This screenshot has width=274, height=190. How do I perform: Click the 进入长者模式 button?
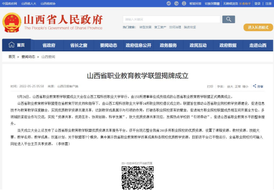pyautogui.click(x=258, y=28)
